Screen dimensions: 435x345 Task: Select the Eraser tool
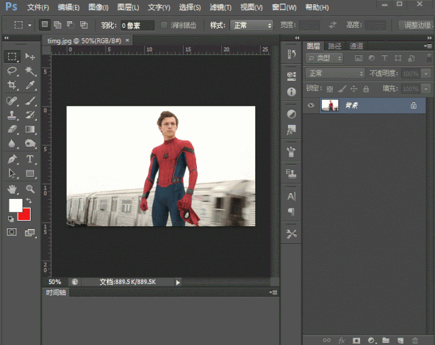pos(12,129)
